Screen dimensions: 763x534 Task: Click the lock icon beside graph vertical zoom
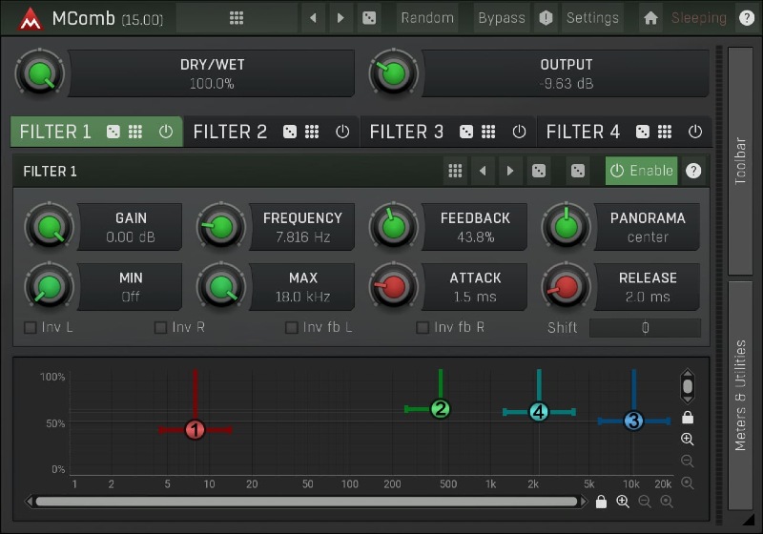pyautogui.click(x=688, y=418)
